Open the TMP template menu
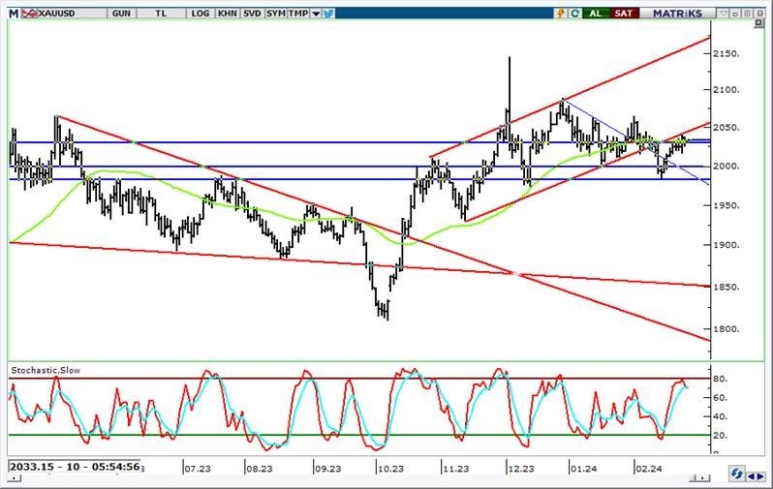Viewport: 773px width, 489px height. coord(297,13)
